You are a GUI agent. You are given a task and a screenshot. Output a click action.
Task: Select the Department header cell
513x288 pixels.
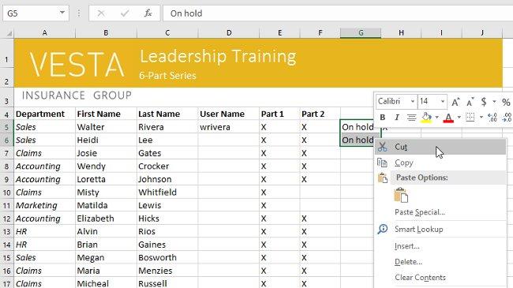point(44,114)
